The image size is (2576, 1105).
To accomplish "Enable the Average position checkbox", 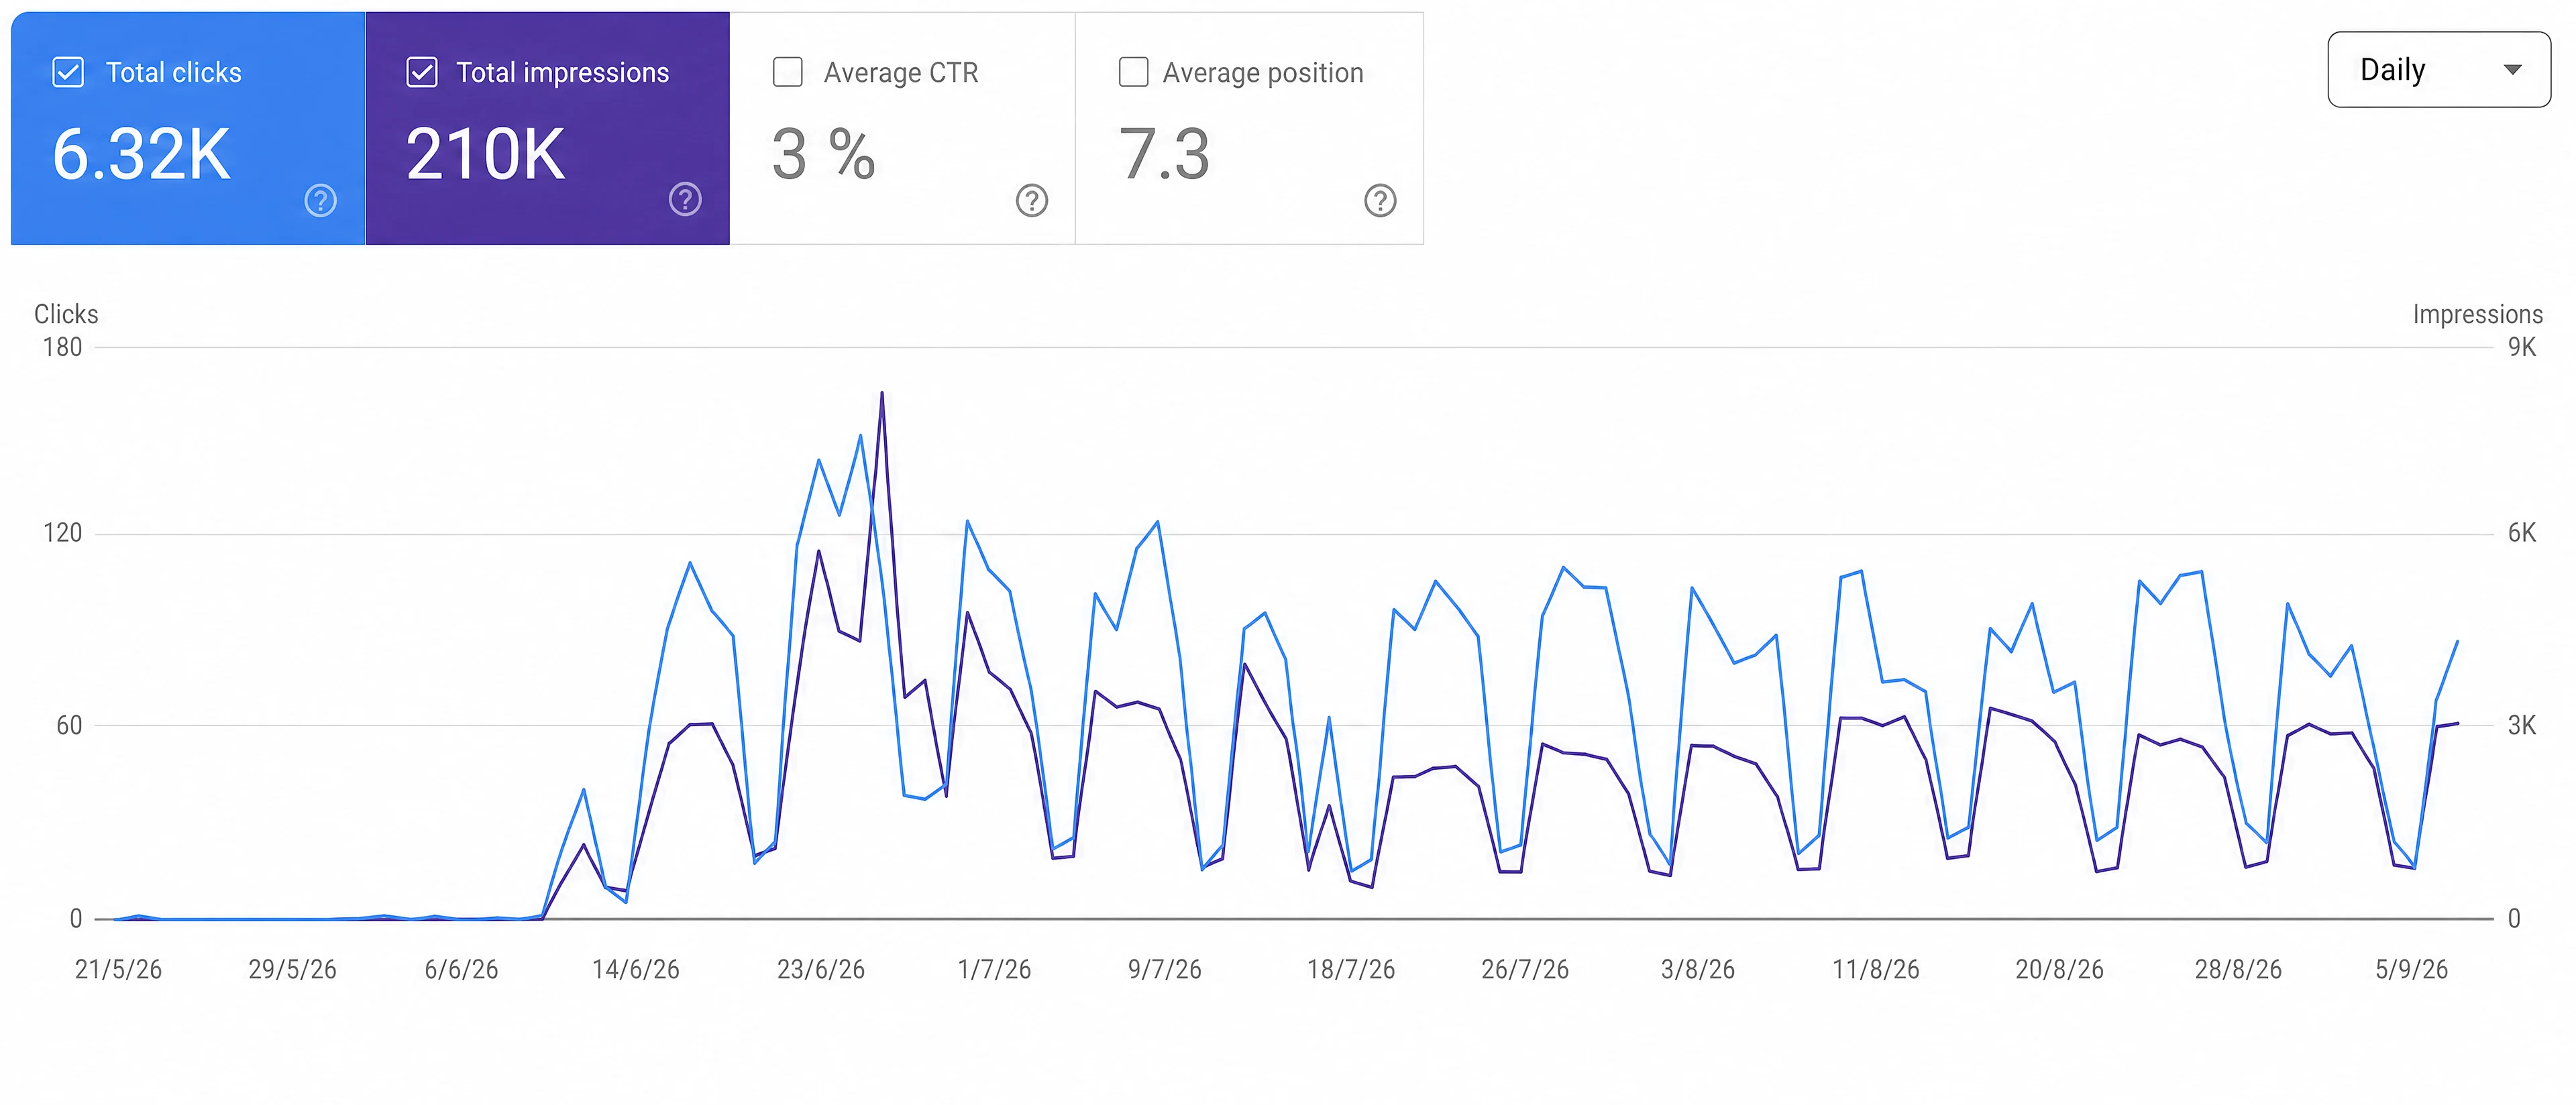I will (1133, 72).
